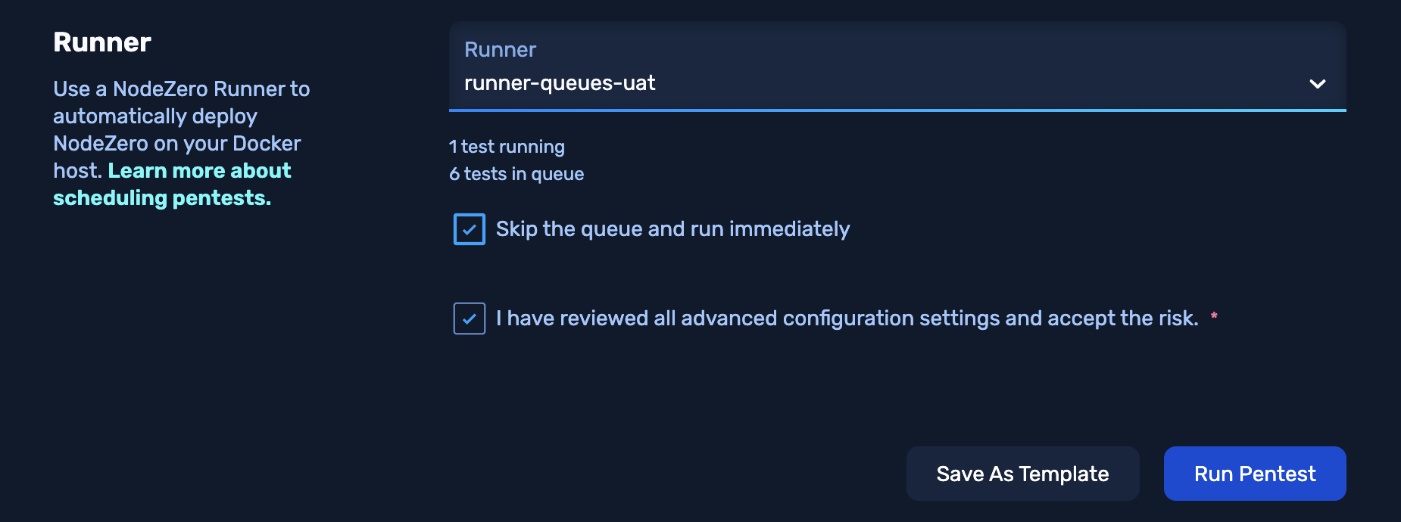Uncheck the accept the risk checkbox

coord(470,318)
